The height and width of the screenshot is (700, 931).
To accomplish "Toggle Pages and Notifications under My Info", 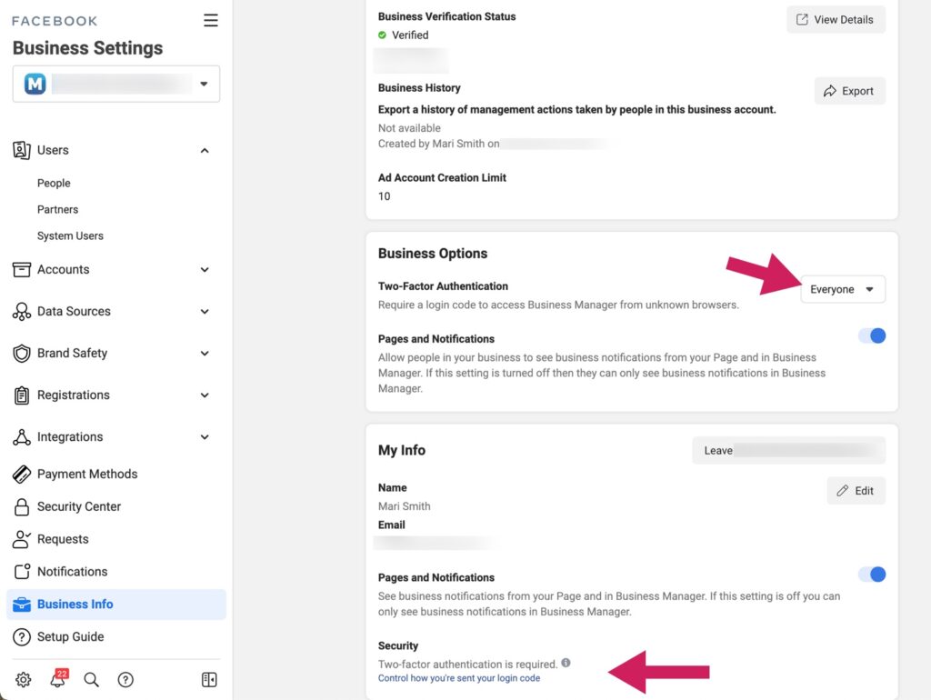I will (x=872, y=575).
